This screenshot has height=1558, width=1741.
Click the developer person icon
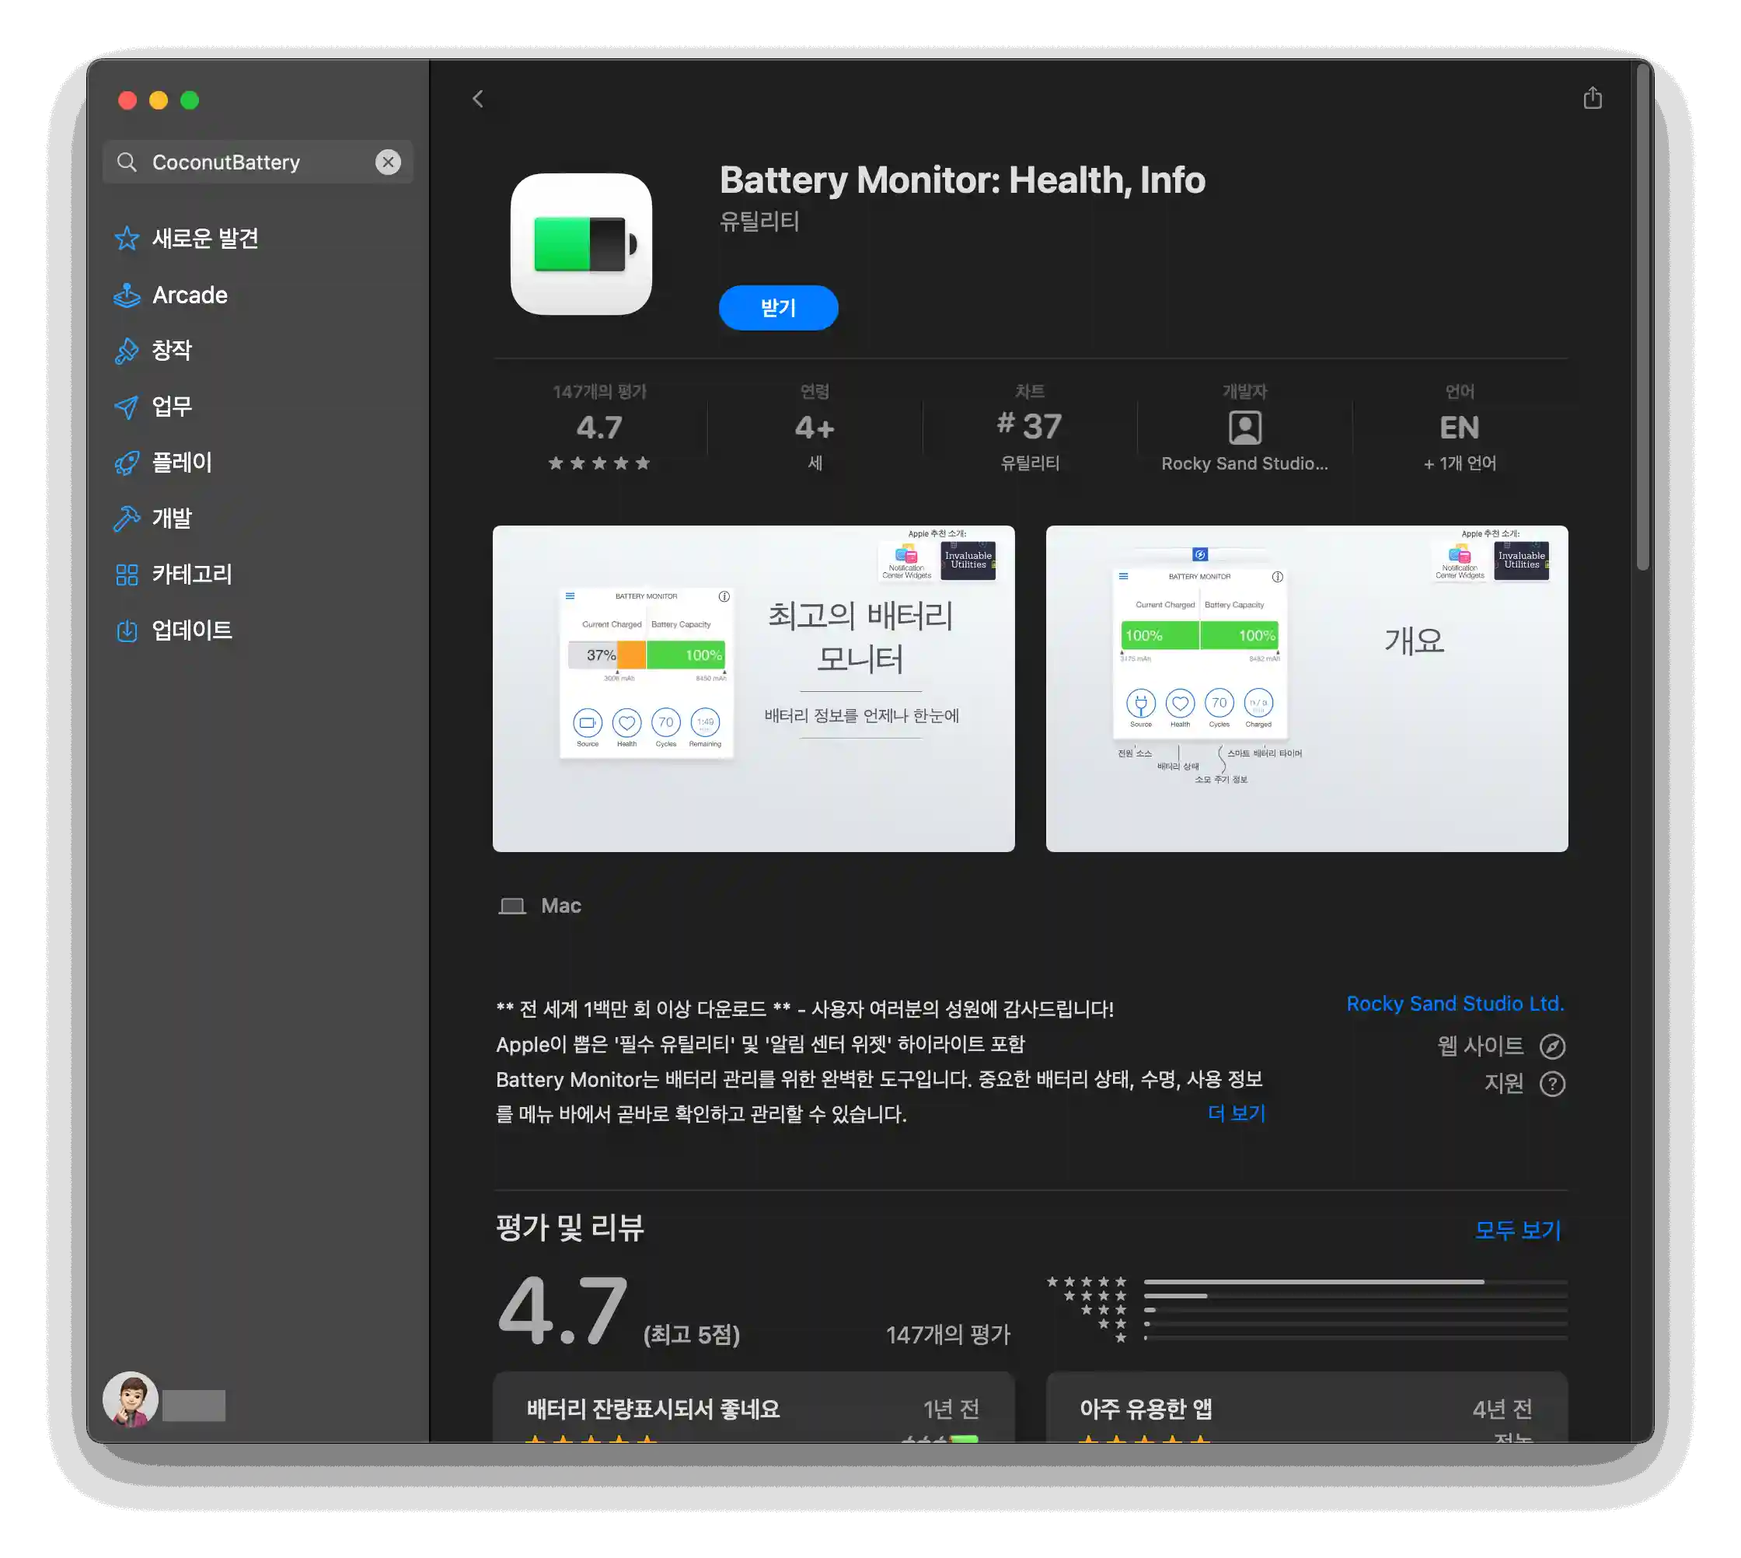[1244, 427]
